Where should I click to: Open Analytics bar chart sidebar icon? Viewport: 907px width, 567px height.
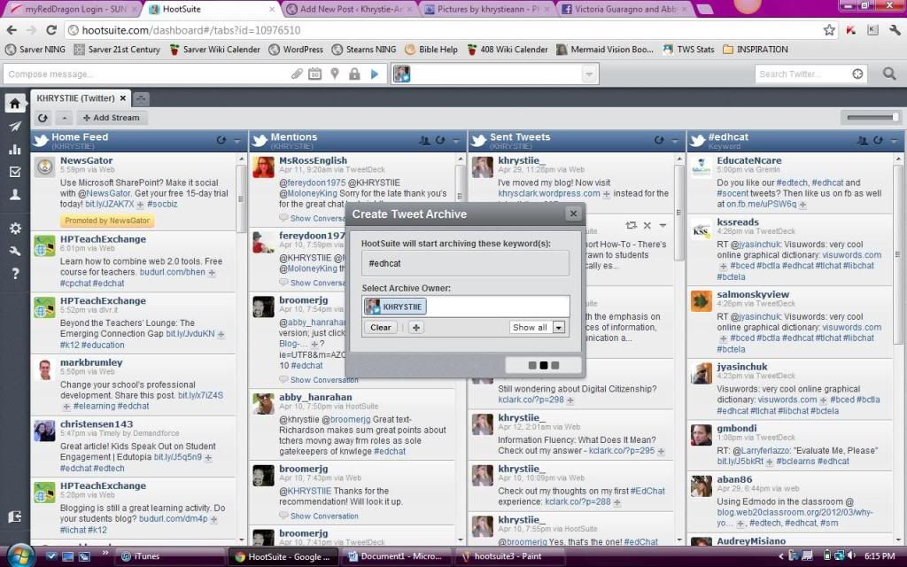(15, 149)
